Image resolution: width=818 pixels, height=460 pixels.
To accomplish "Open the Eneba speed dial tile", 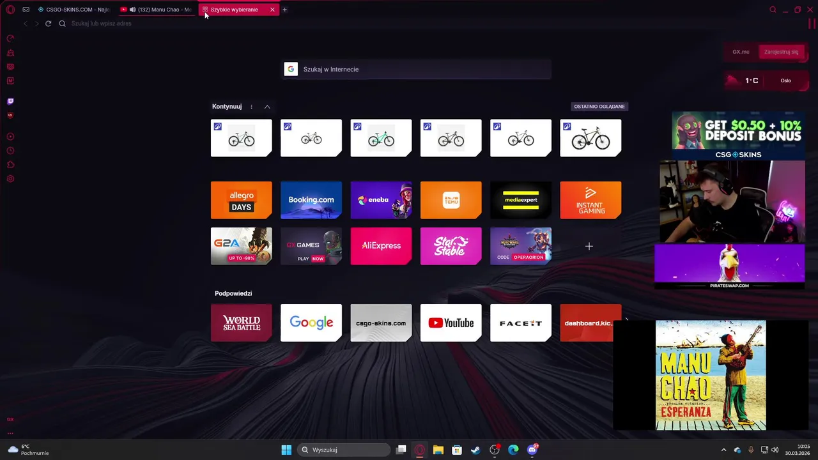I will pyautogui.click(x=381, y=200).
